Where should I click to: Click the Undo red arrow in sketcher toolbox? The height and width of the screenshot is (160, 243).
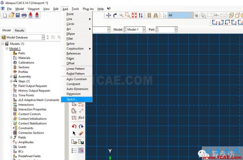(x=74, y=126)
